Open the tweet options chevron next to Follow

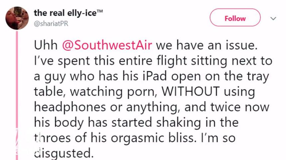click(x=273, y=19)
